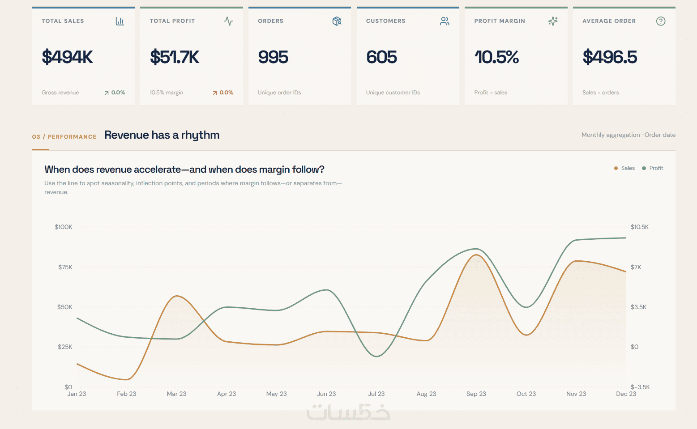Click the sparkles icon on Profit Margin card

(553, 21)
